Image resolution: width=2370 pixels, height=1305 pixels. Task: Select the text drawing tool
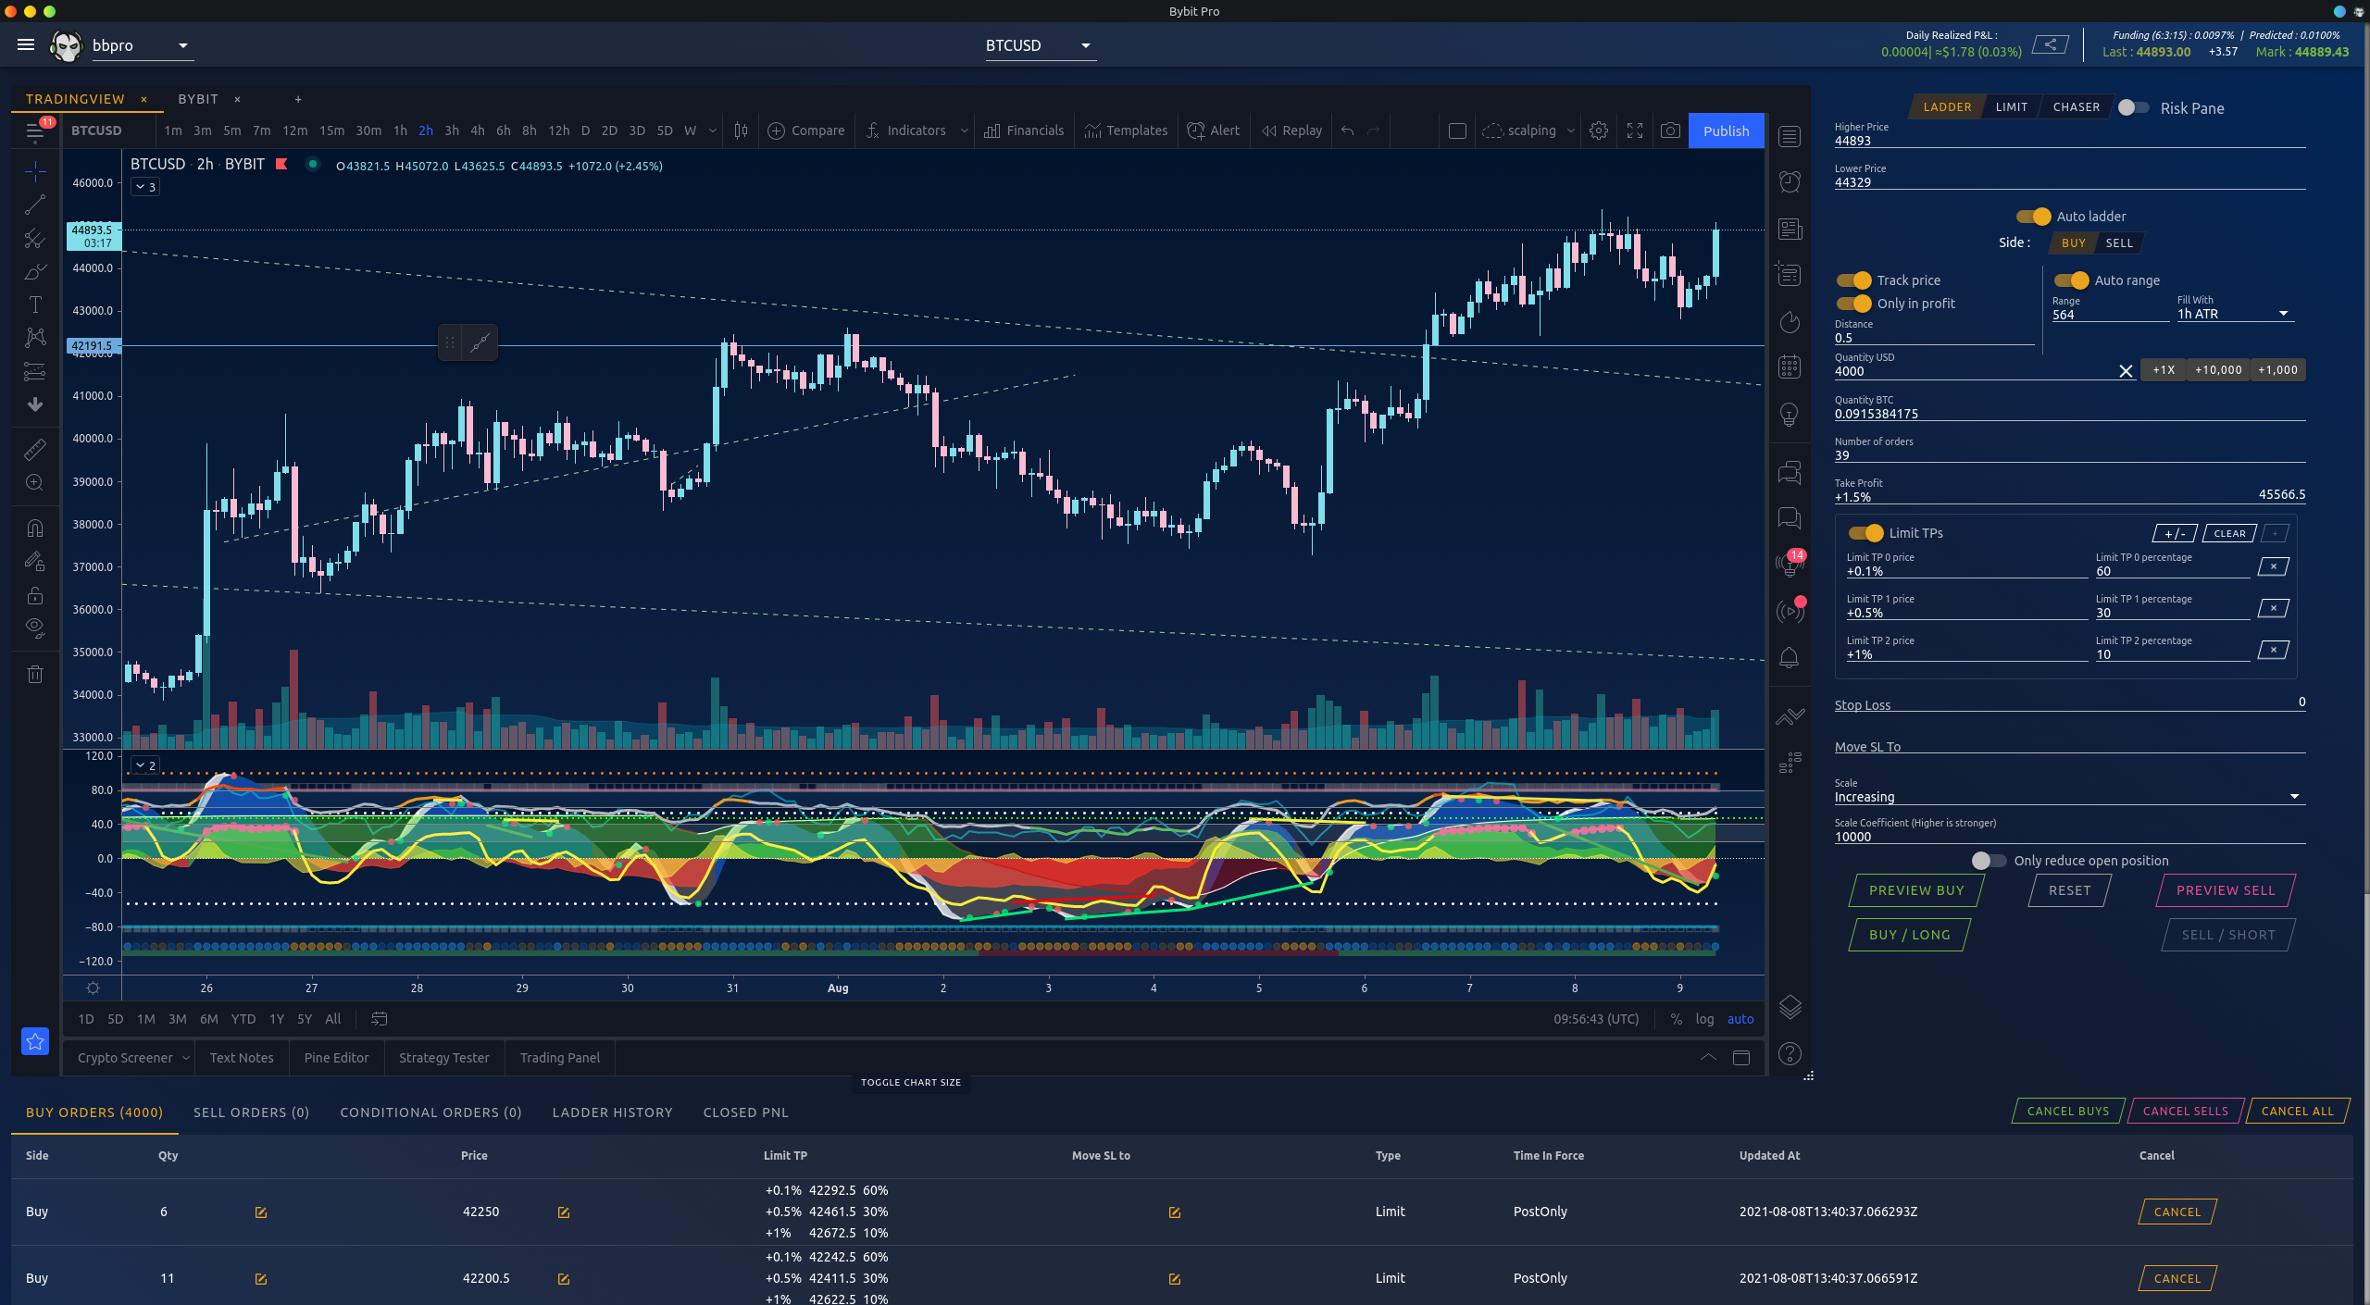click(x=35, y=304)
